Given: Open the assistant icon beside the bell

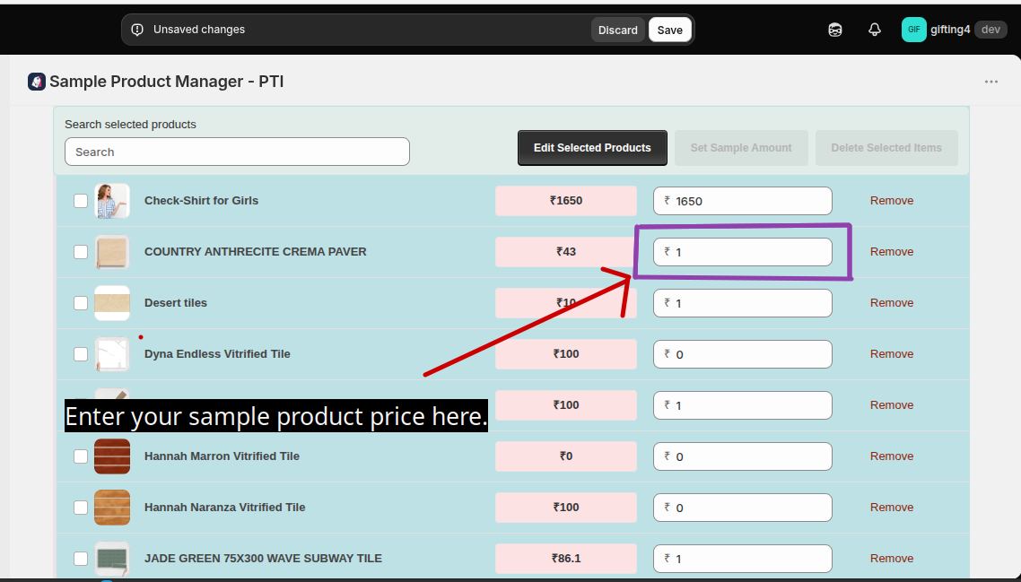Looking at the screenshot, I should (x=834, y=30).
